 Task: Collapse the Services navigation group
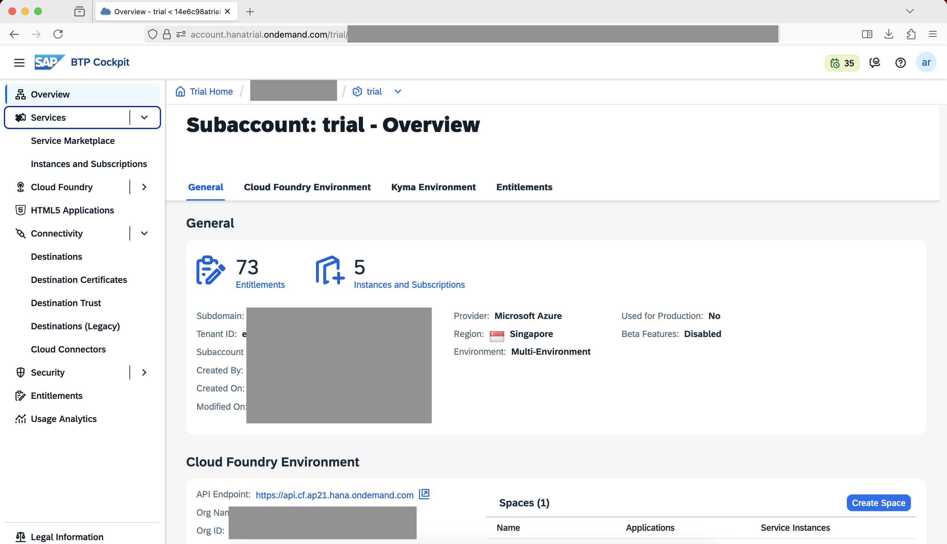(144, 117)
